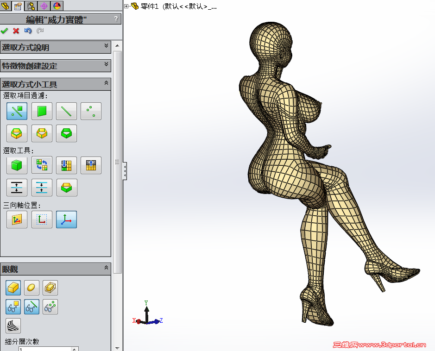Enable the edge selection filter
The image size is (435, 351).
click(x=66, y=111)
